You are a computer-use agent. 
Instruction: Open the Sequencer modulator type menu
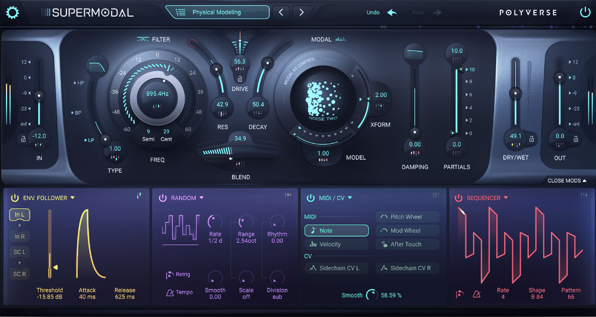506,198
